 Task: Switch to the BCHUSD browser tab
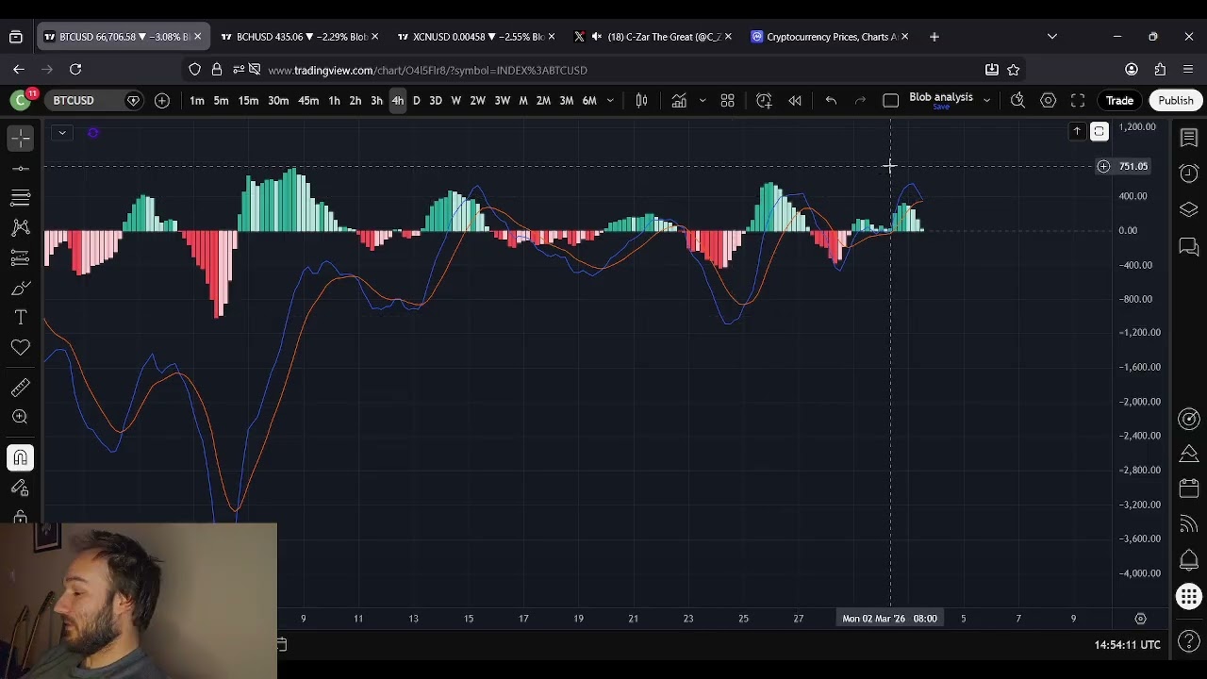coord(300,37)
